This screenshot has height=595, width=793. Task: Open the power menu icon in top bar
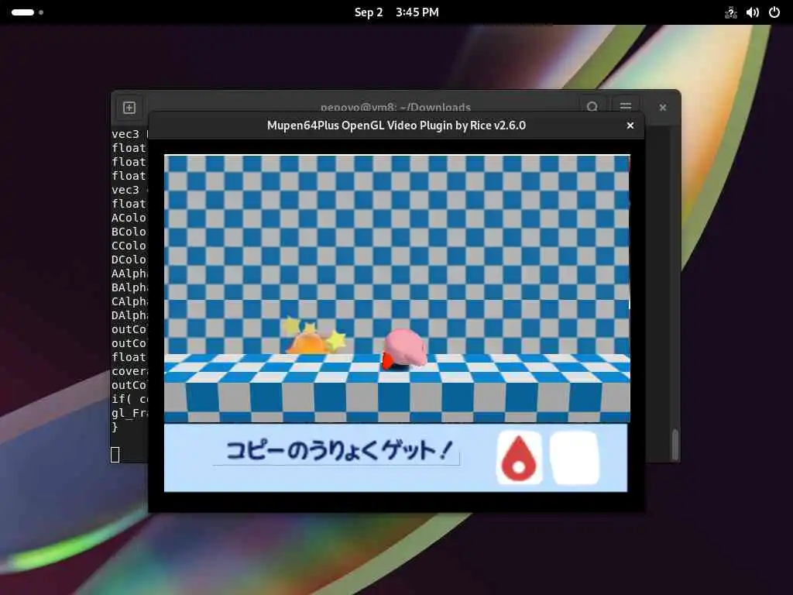pyautogui.click(x=774, y=12)
